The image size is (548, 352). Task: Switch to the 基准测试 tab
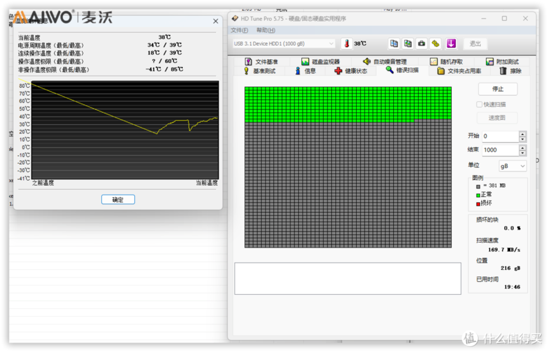[x=260, y=71]
